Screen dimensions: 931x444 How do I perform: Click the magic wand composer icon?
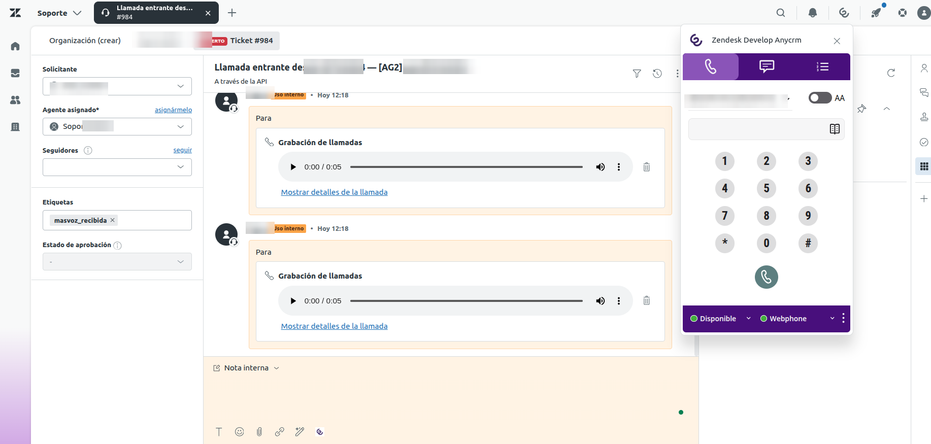pyautogui.click(x=300, y=432)
